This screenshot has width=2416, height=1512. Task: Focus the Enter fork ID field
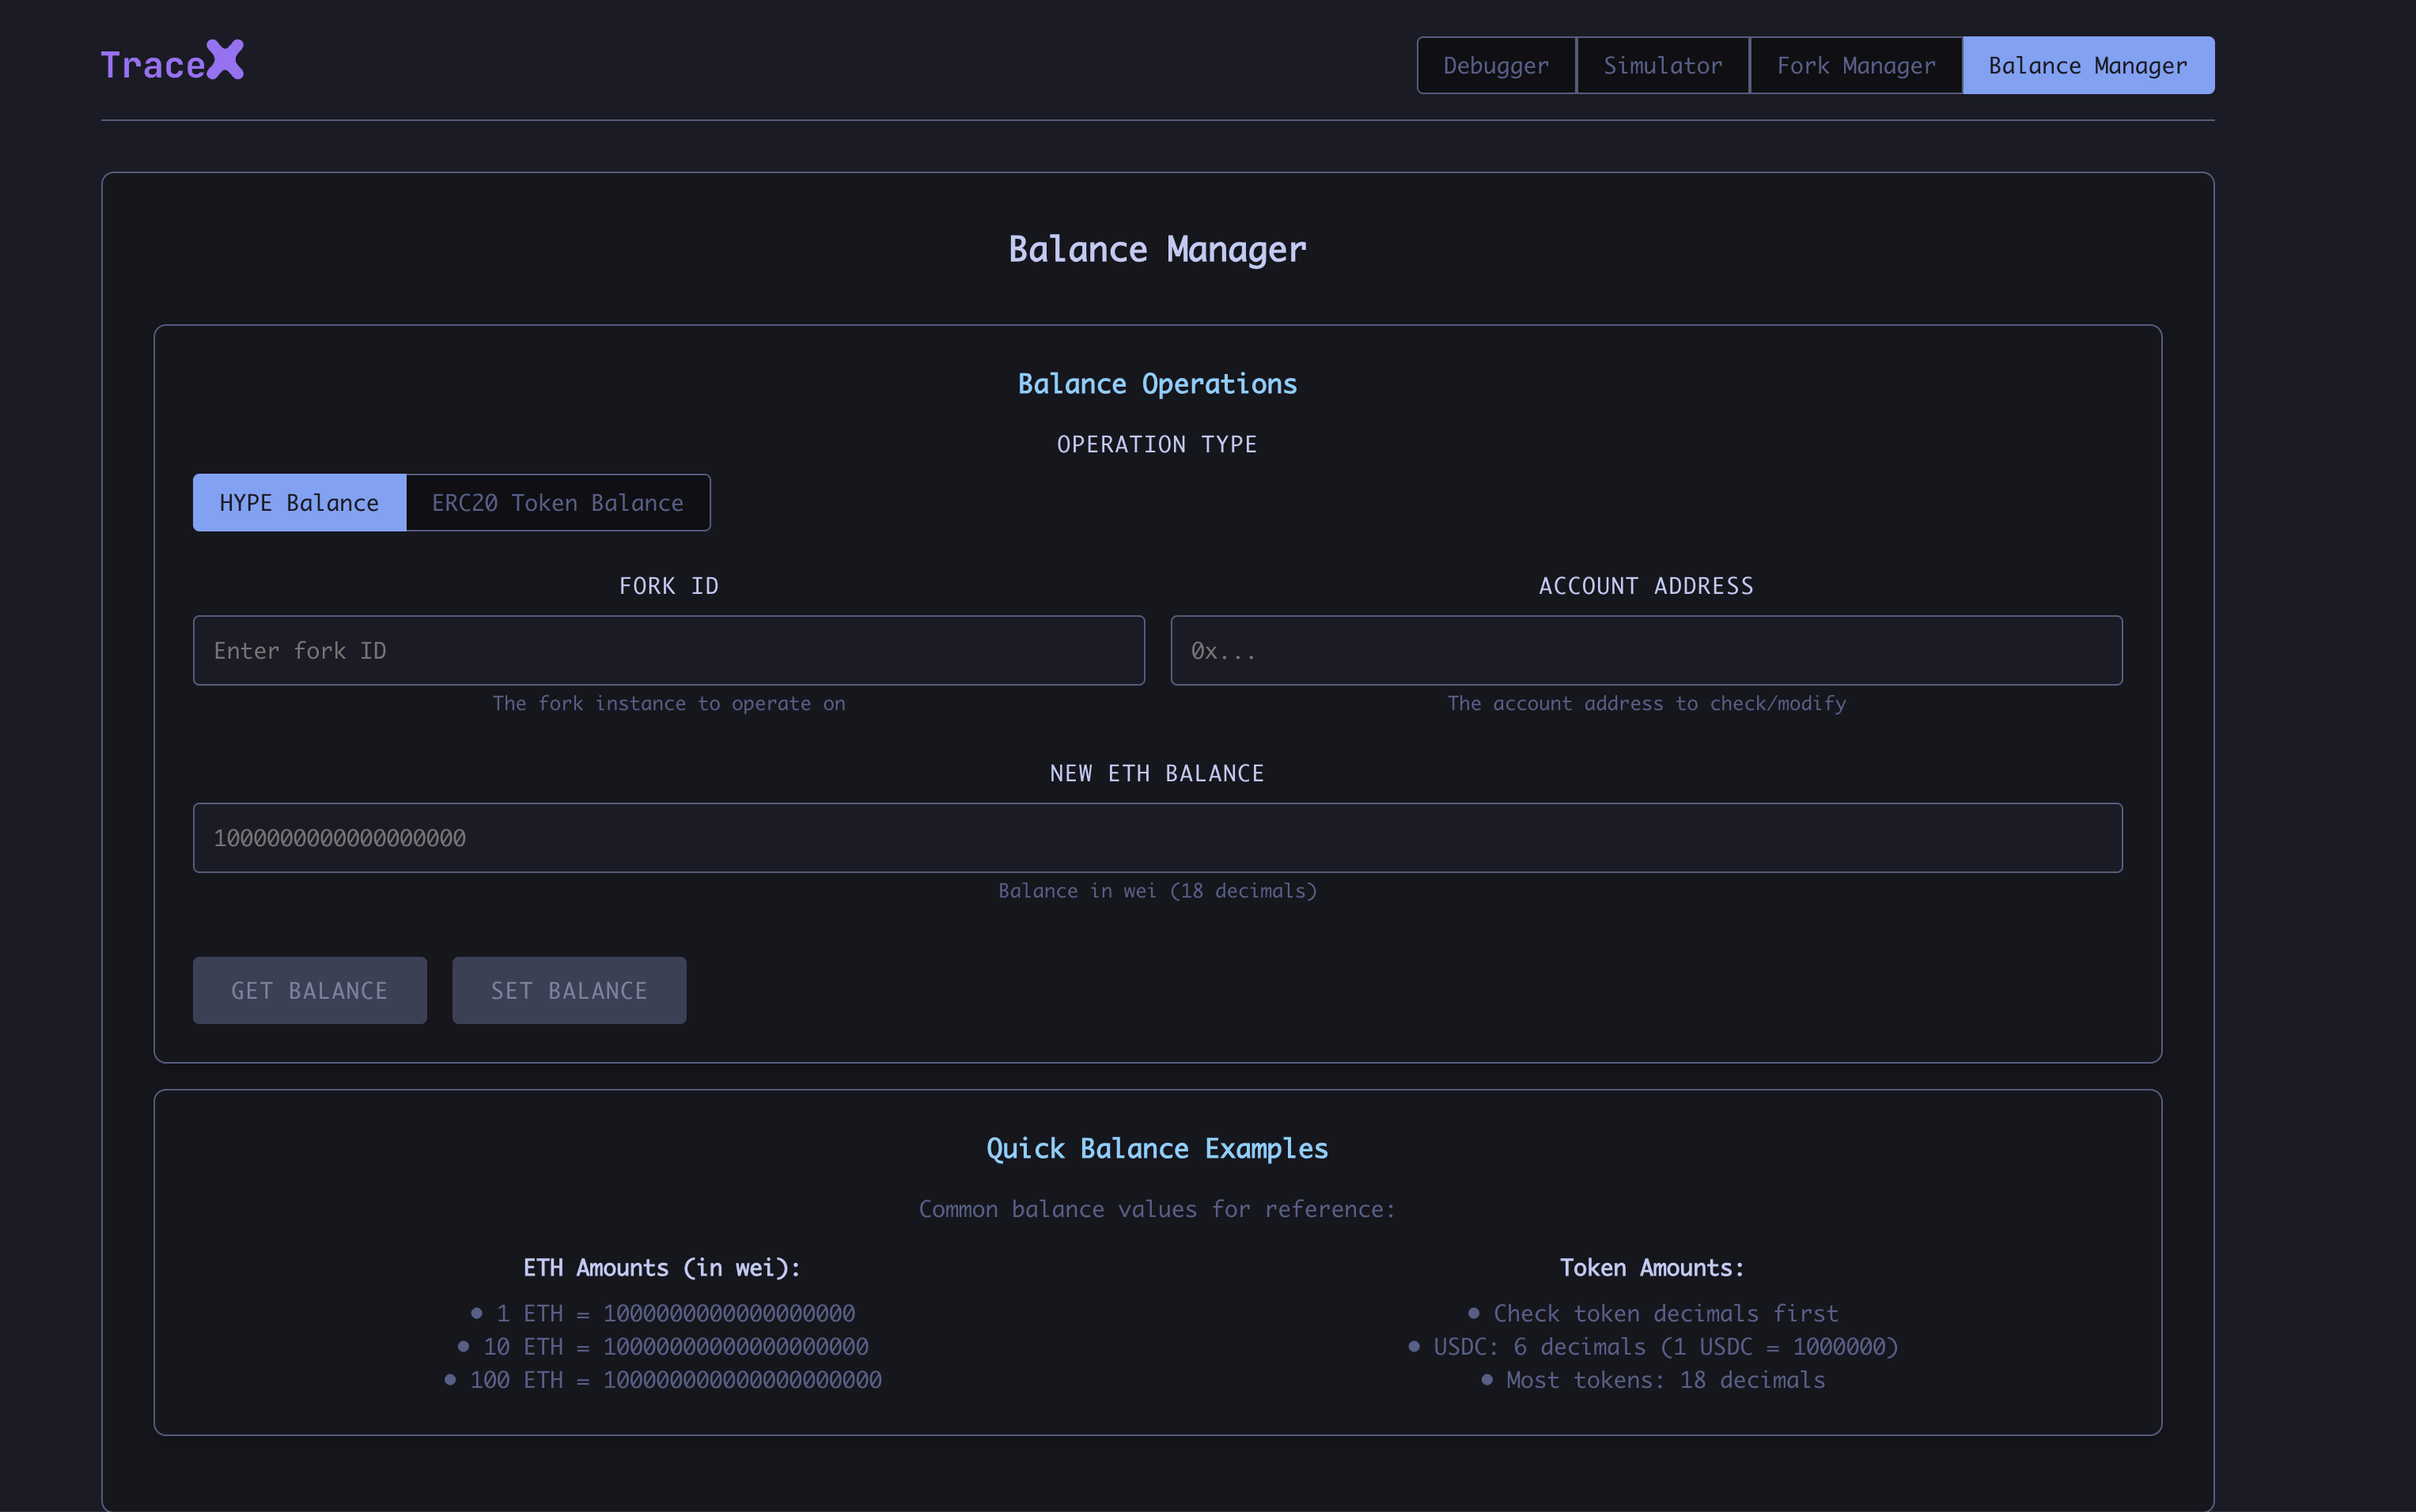[x=668, y=651]
